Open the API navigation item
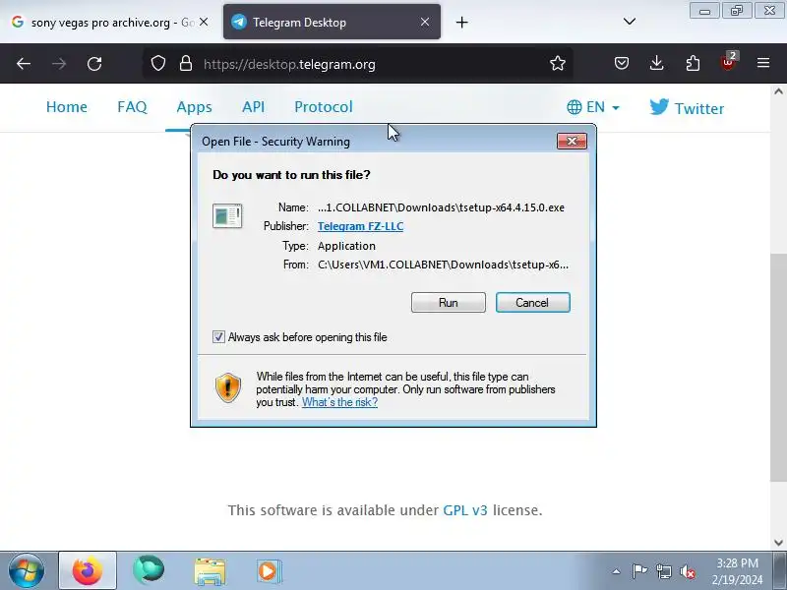 click(253, 107)
